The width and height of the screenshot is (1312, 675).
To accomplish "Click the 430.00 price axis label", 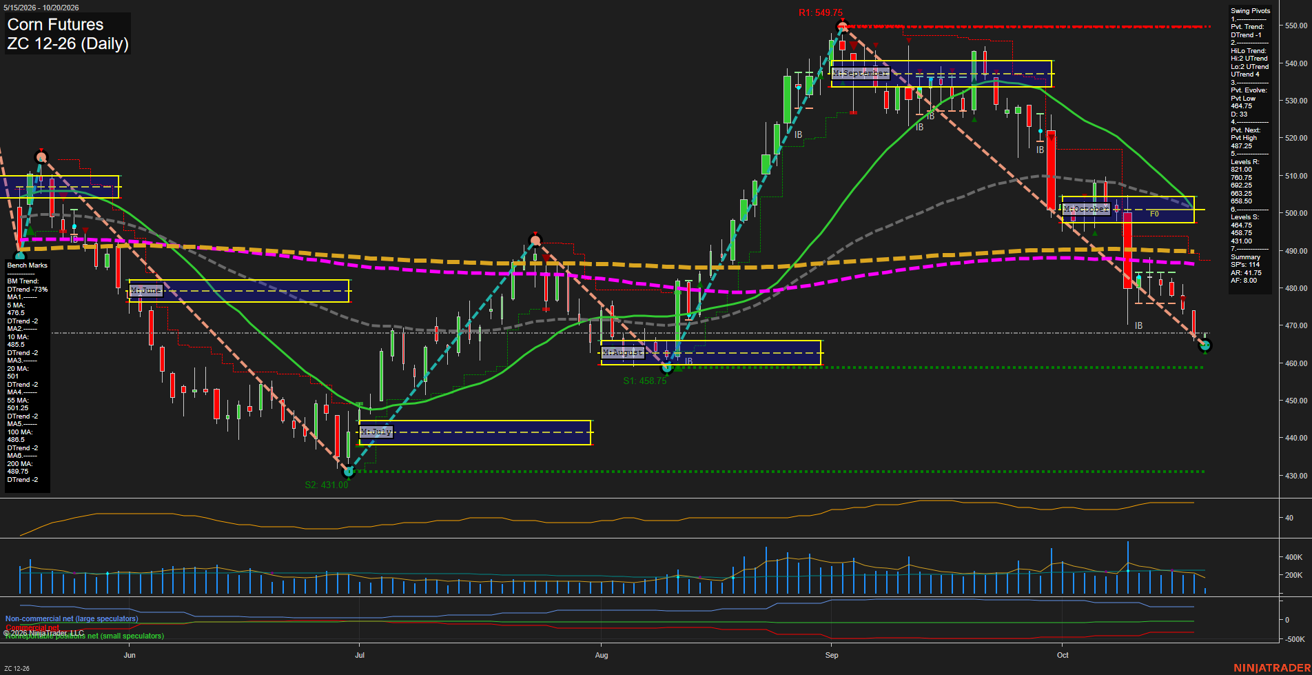I will coord(1296,476).
